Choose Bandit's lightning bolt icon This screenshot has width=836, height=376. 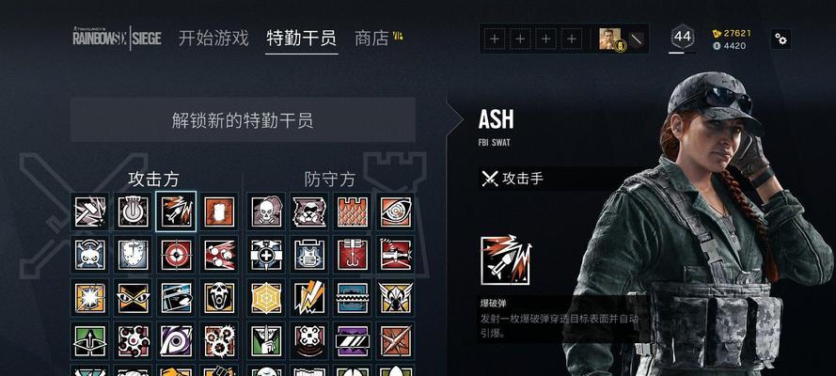[309, 298]
